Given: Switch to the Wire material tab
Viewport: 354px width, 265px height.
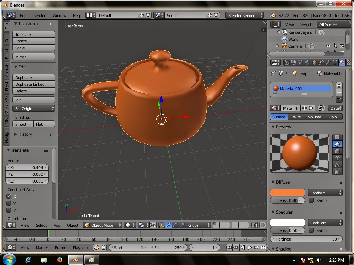Looking at the screenshot, I should 297,117.
